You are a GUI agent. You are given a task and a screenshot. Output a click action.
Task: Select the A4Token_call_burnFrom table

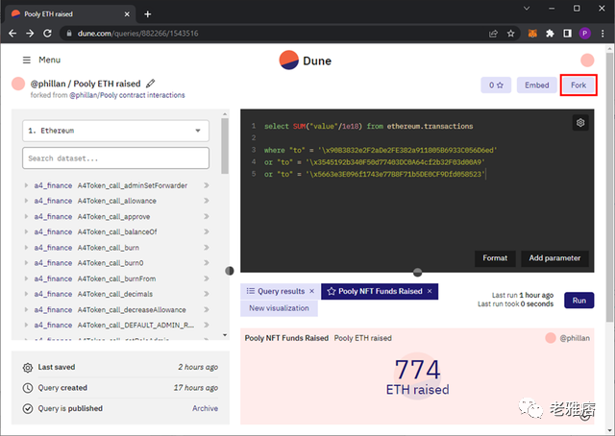pos(116,279)
